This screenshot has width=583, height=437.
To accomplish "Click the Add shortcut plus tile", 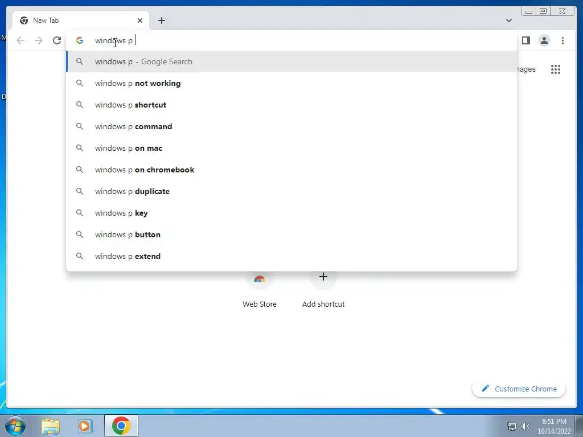I will click(x=323, y=277).
